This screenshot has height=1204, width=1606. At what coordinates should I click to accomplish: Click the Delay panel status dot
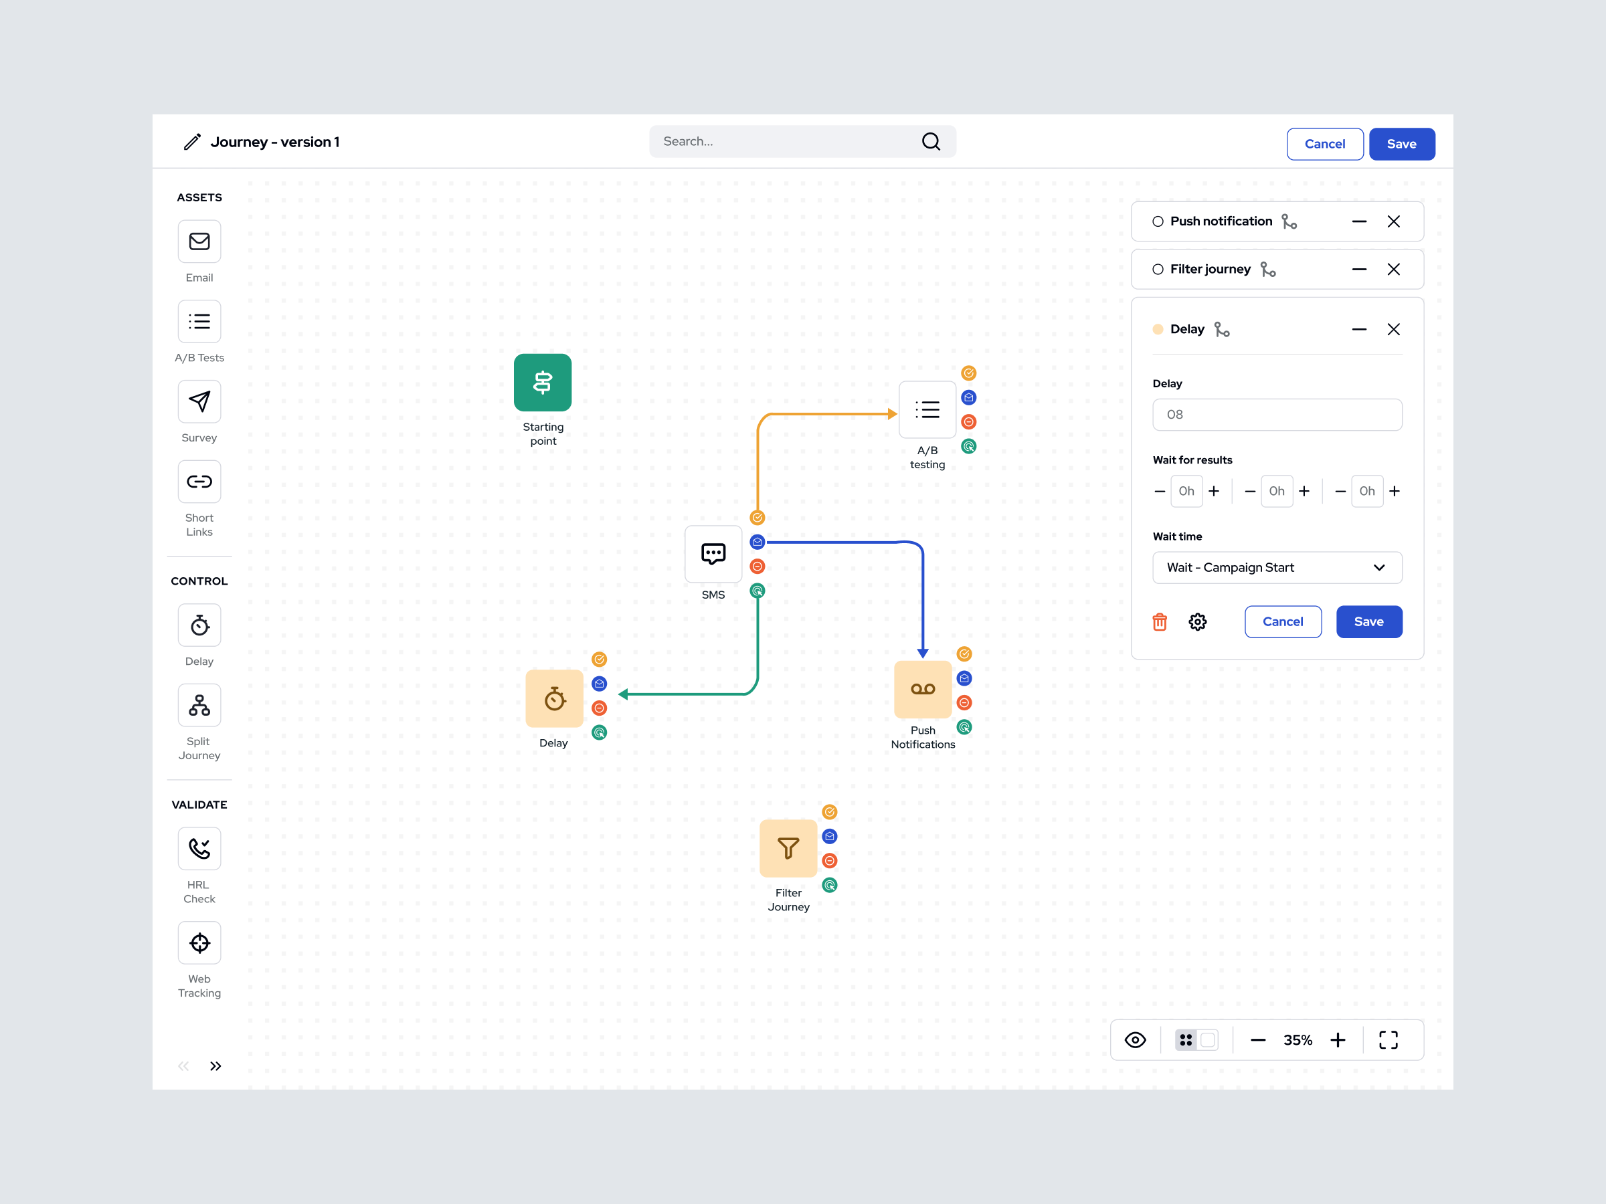1158,330
